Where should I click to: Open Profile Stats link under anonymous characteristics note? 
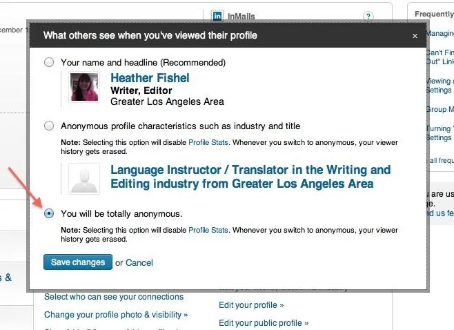click(x=208, y=142)
